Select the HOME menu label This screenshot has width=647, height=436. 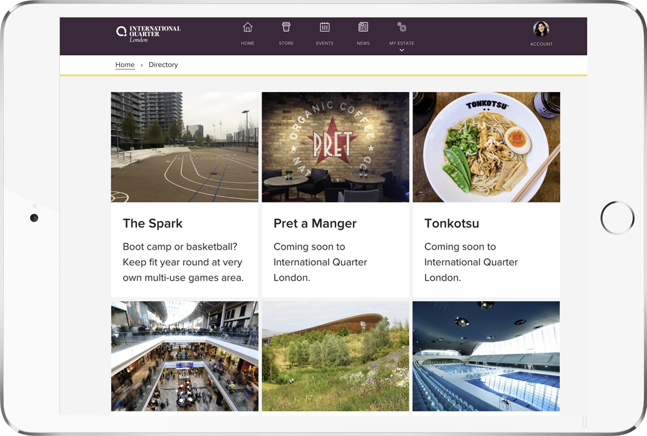[248, 43]
